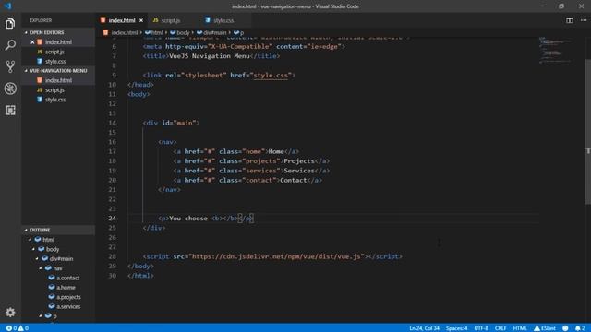Expand the p node in Outline

tap(41, 316)
